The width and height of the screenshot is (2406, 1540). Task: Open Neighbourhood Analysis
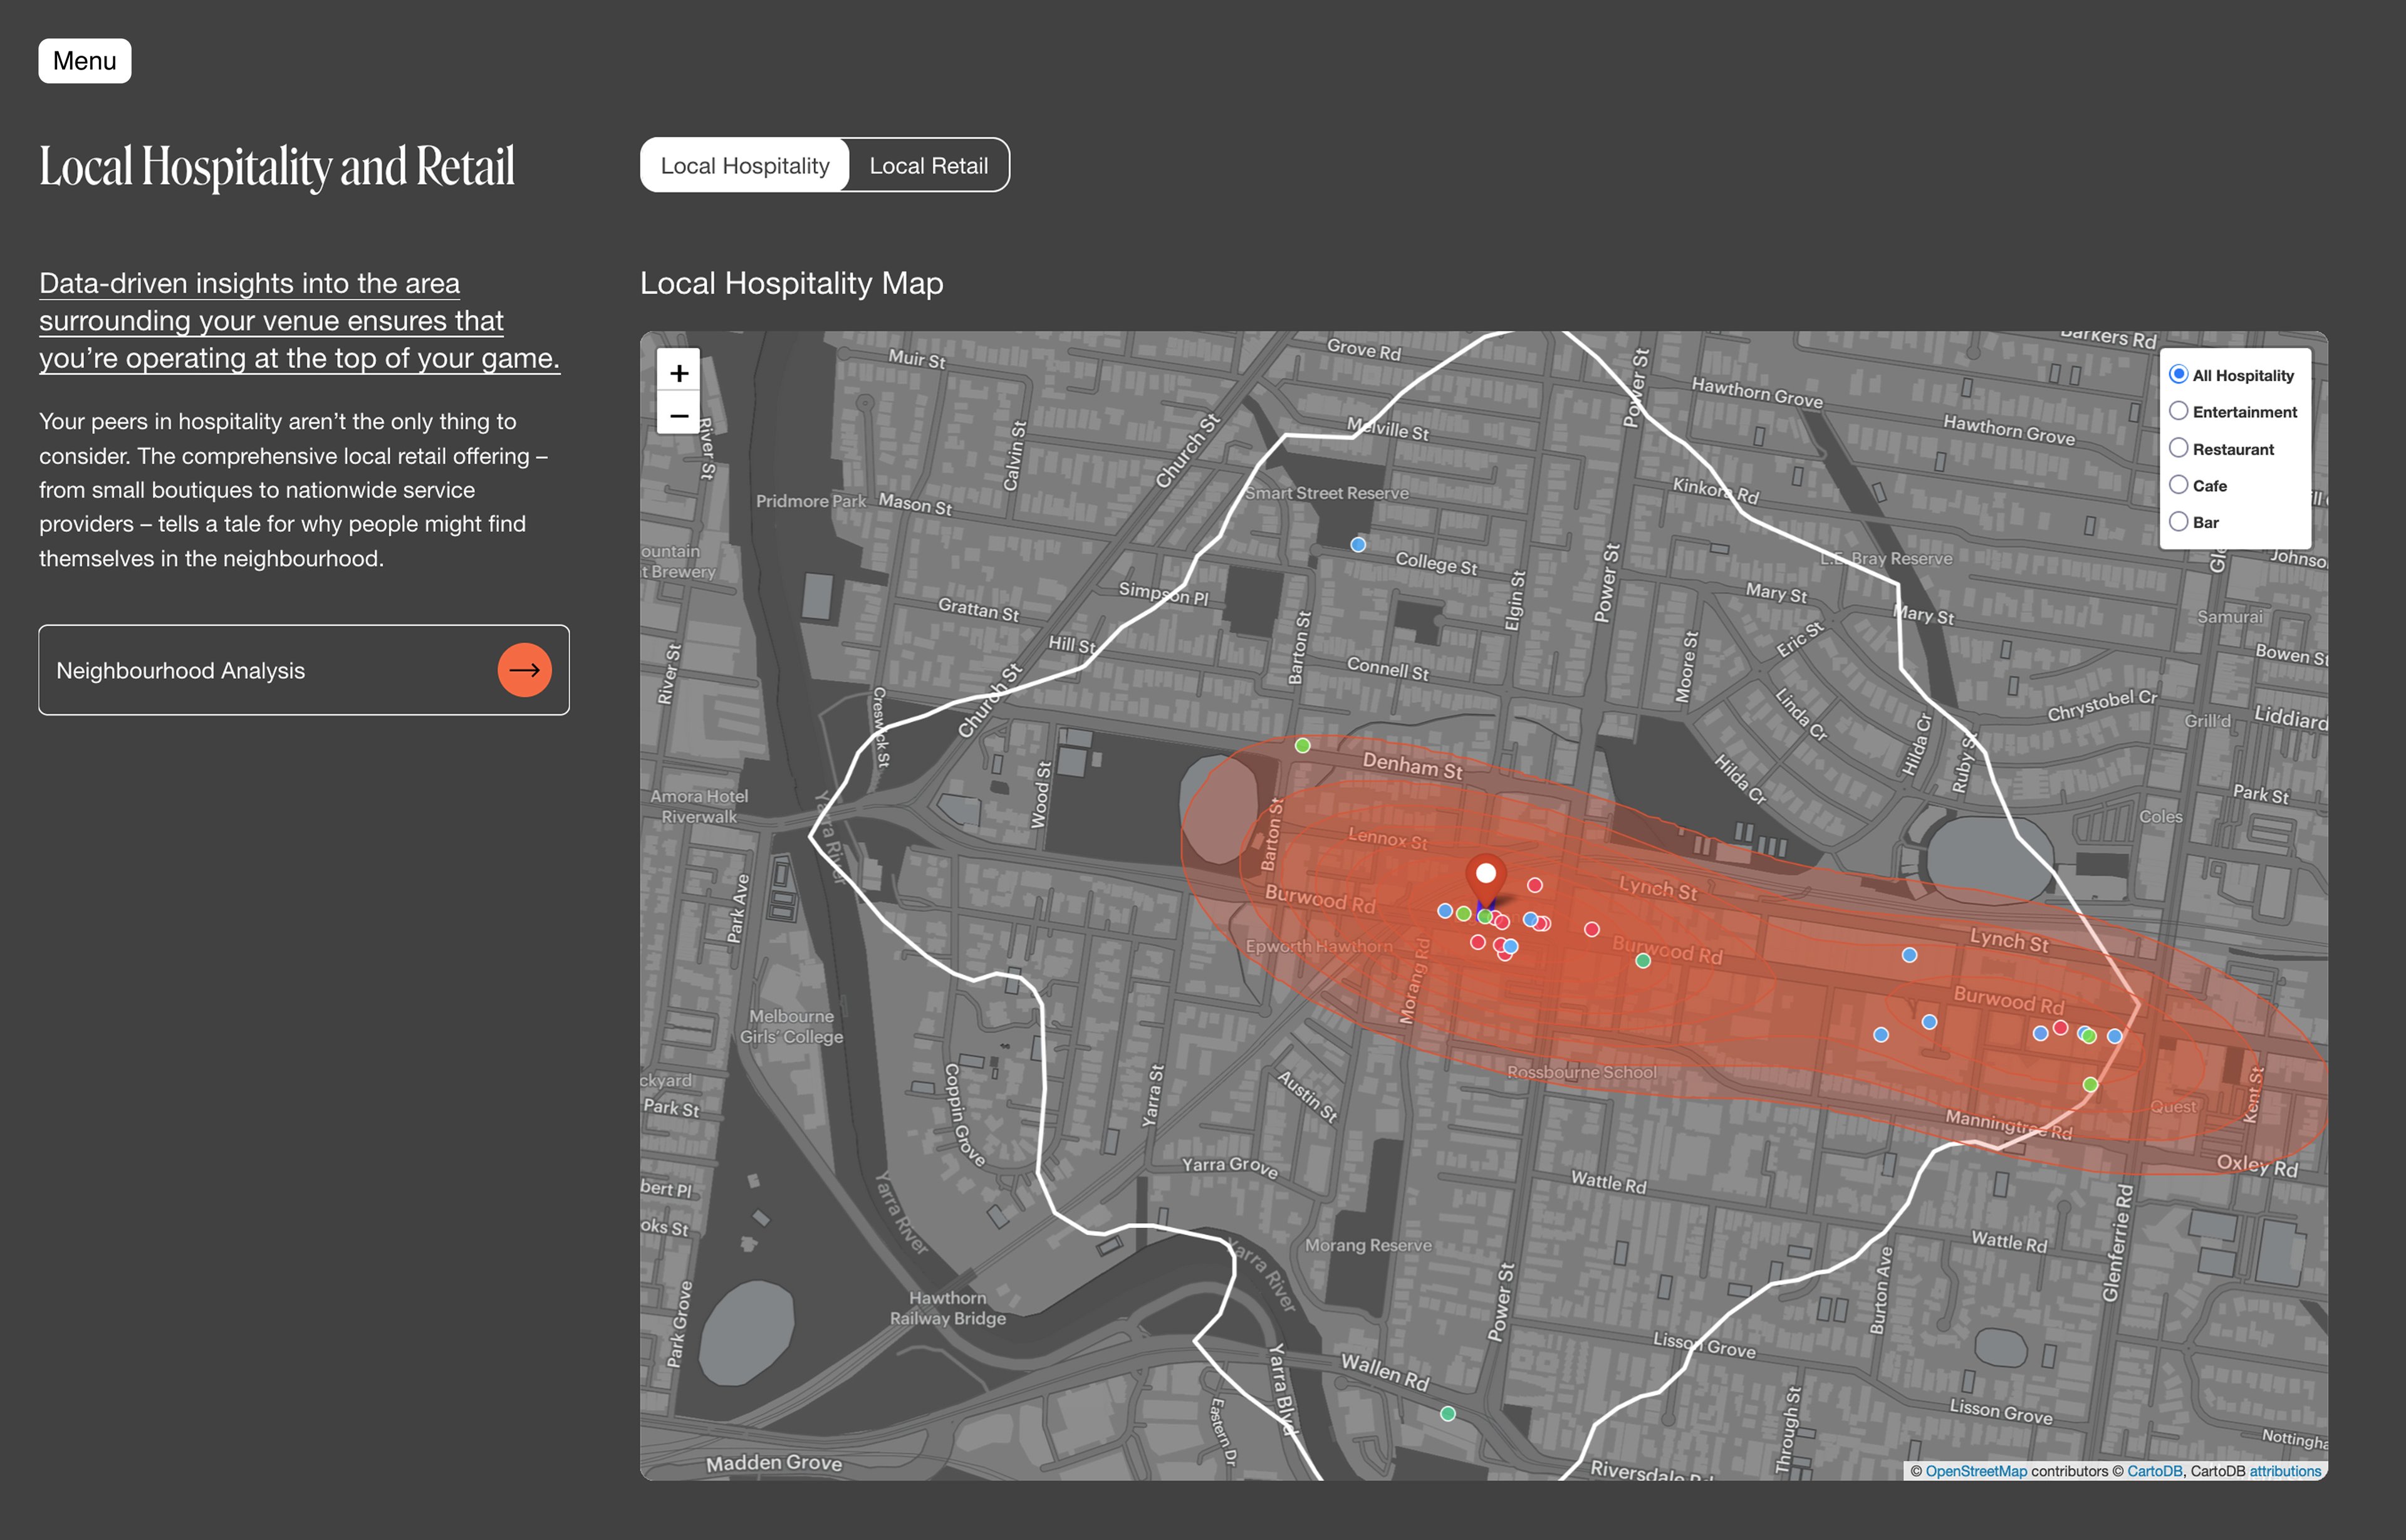[303, 670]
